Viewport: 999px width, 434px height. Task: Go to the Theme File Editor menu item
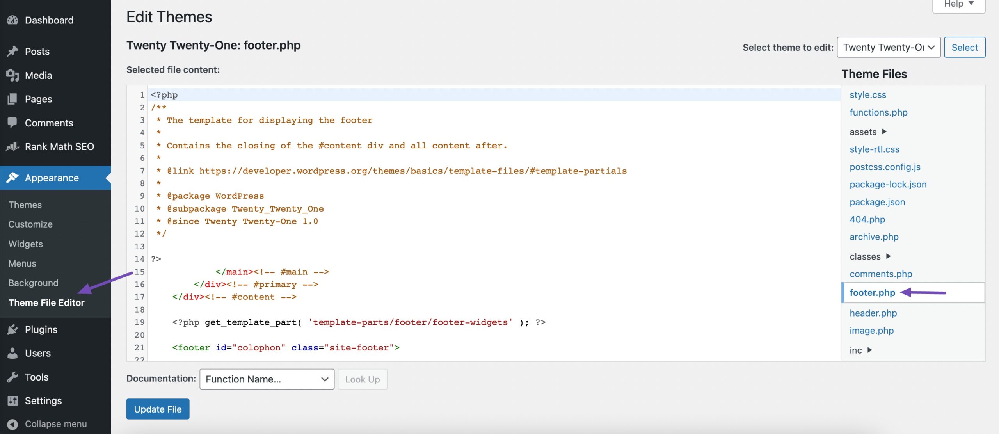pyautogui.click(x=46, y=302)
